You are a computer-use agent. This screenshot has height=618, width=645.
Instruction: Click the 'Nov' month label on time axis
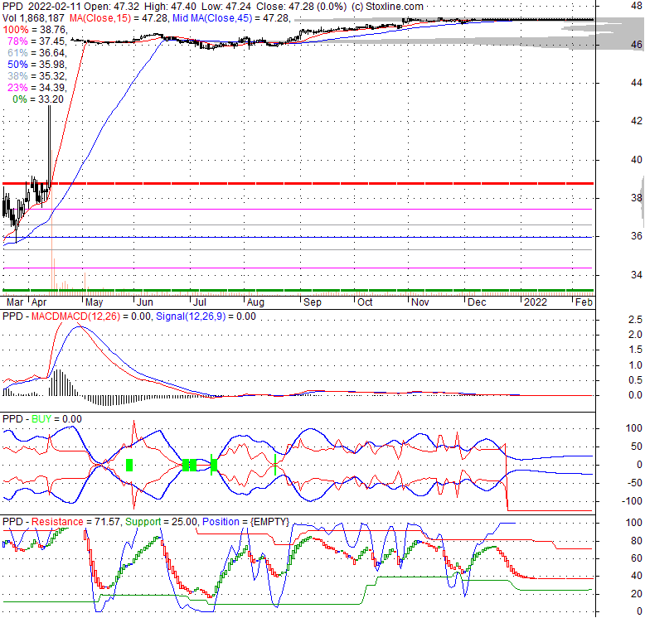(420, 302)
